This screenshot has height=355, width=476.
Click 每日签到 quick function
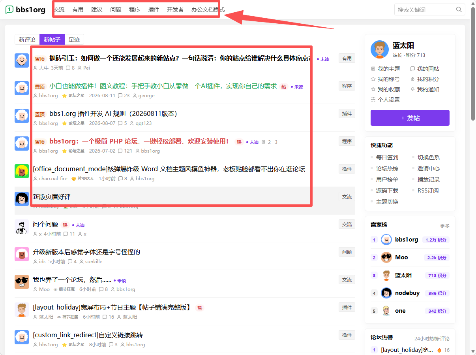click(387, 157)
